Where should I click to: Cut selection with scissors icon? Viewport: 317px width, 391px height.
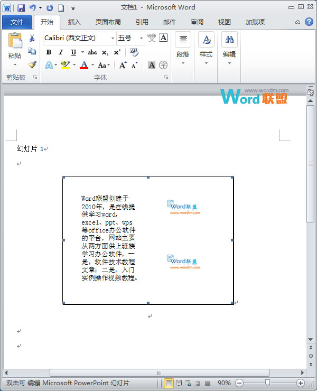(x=32, y=38)
